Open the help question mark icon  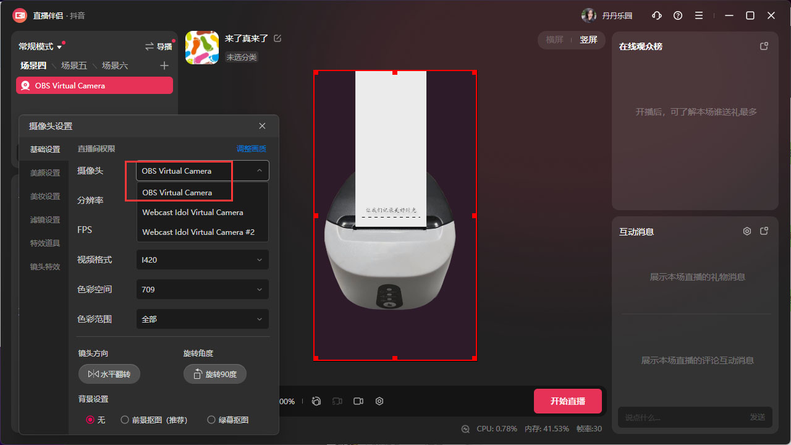[678, 15]
